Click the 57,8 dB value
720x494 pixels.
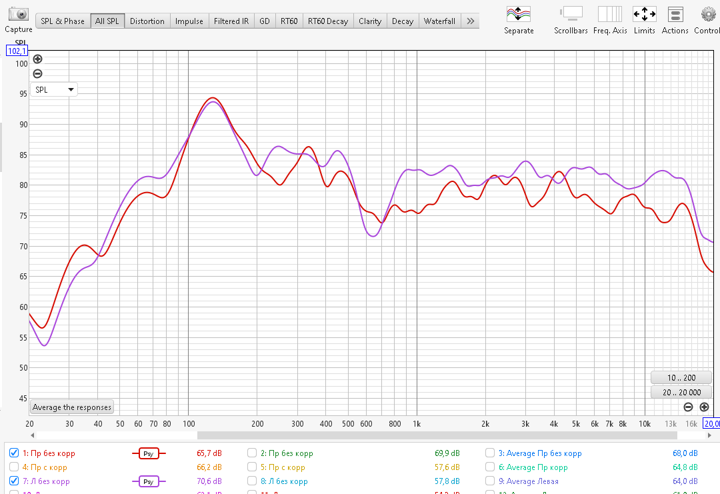[447, 481]
